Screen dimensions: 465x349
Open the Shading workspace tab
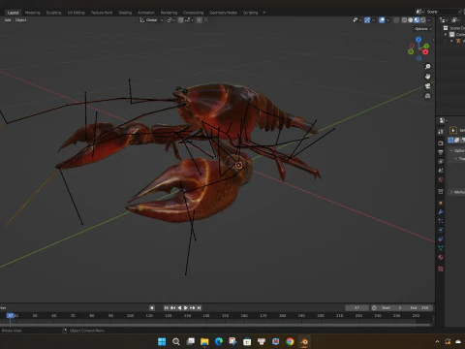125,13
